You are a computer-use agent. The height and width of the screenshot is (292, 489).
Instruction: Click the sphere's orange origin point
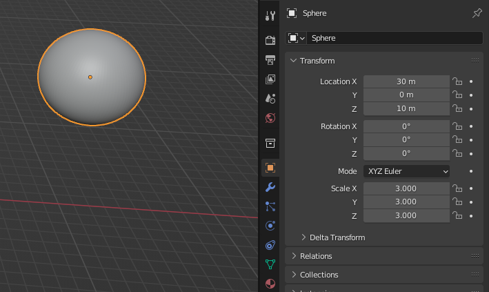(90, 77)
